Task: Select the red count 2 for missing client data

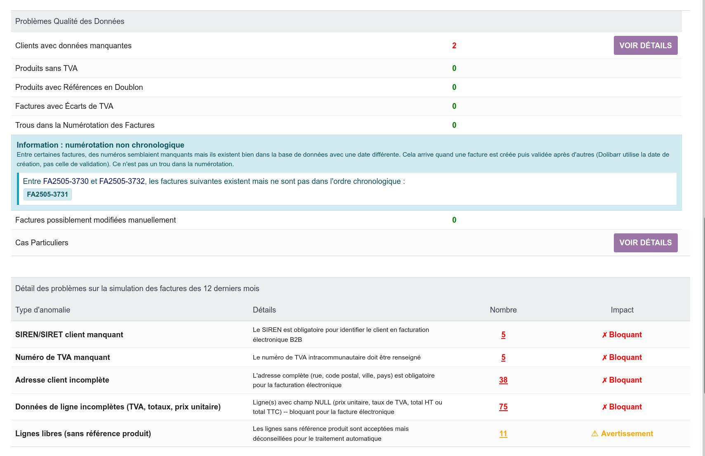Action: coord(454,46)
